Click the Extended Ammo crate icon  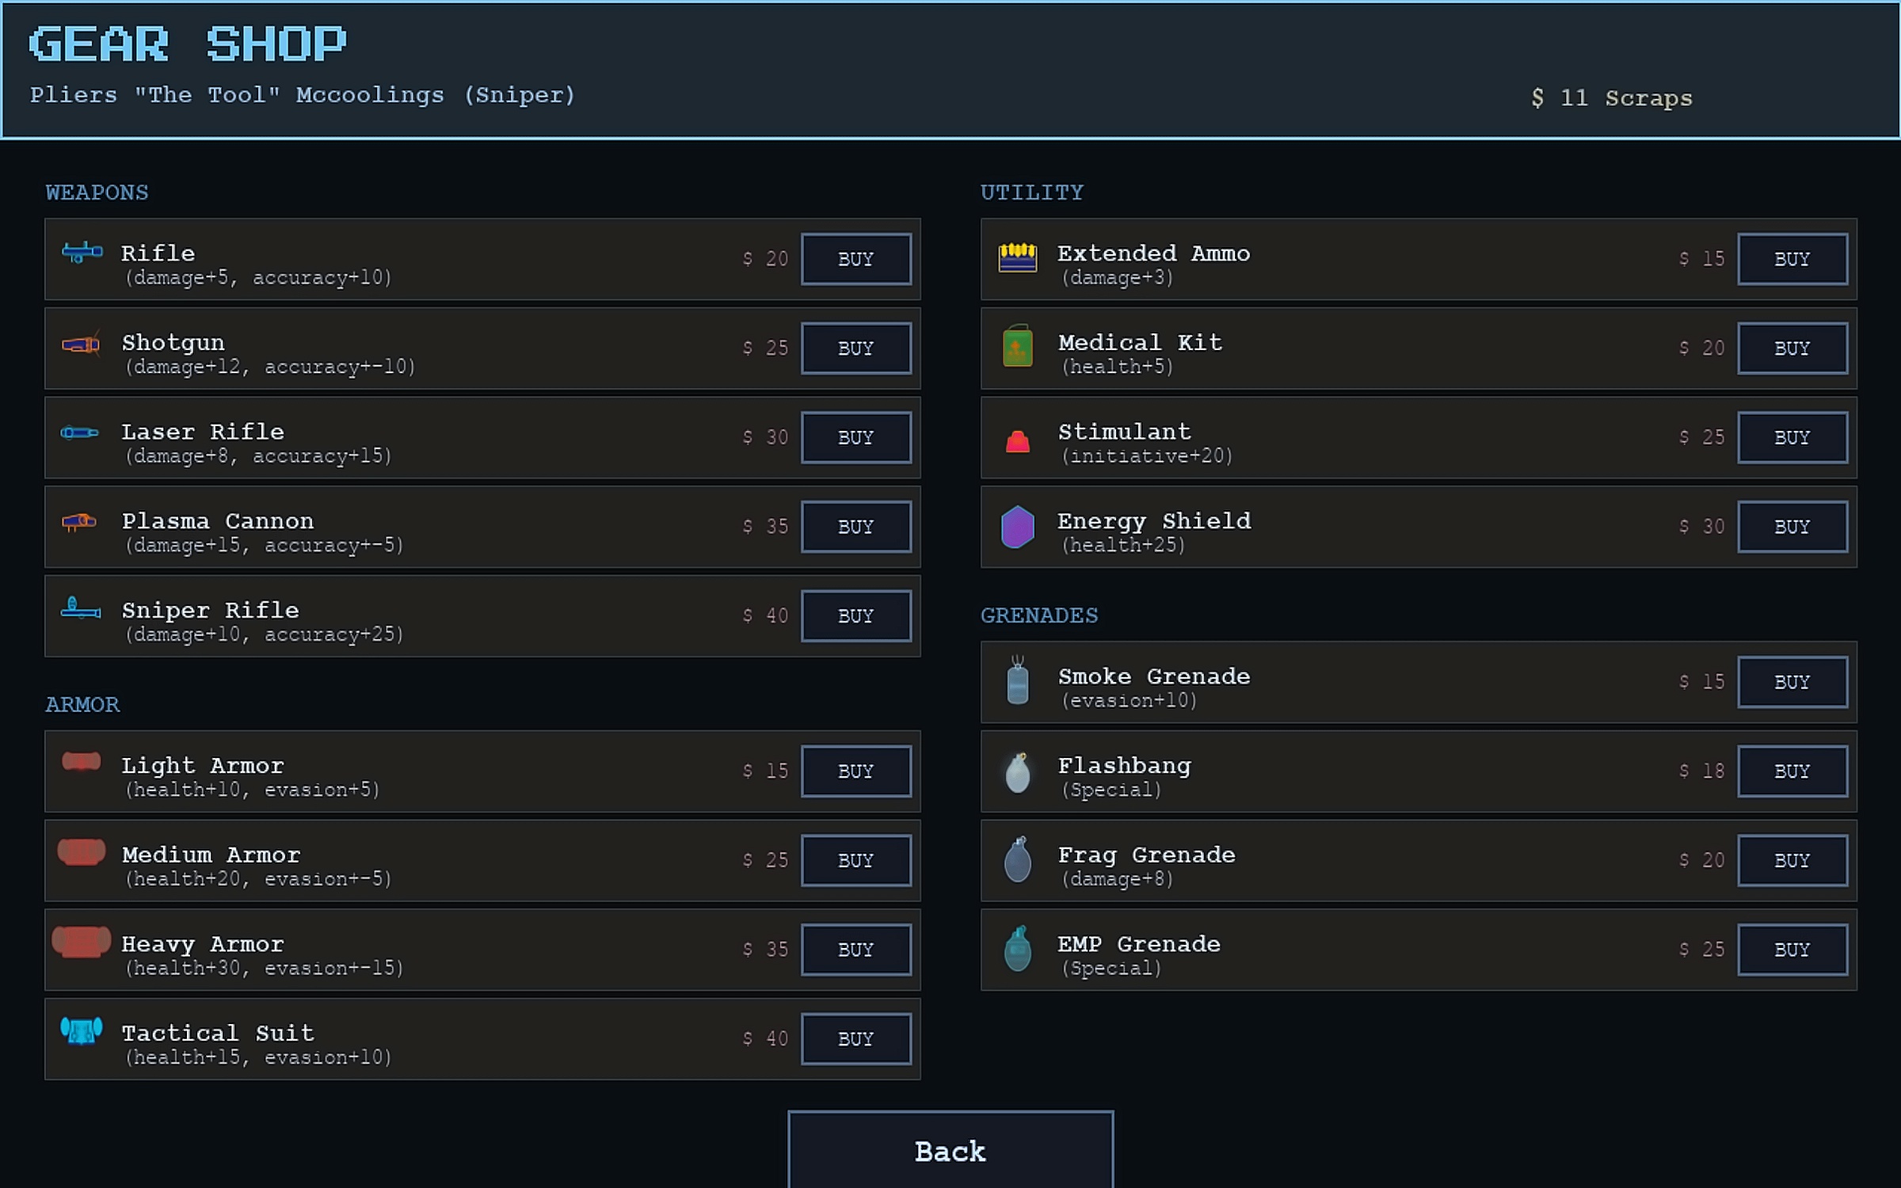click(1017, 257)
